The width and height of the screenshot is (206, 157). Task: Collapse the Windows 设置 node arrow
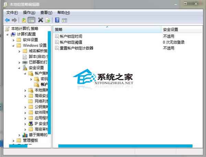[13, 46]
